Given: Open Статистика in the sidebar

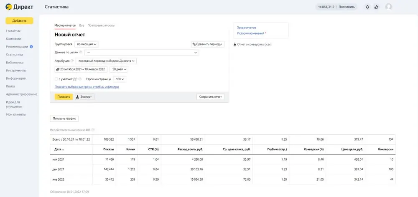Looking at the screenshot, I should (x=14, y=55).
